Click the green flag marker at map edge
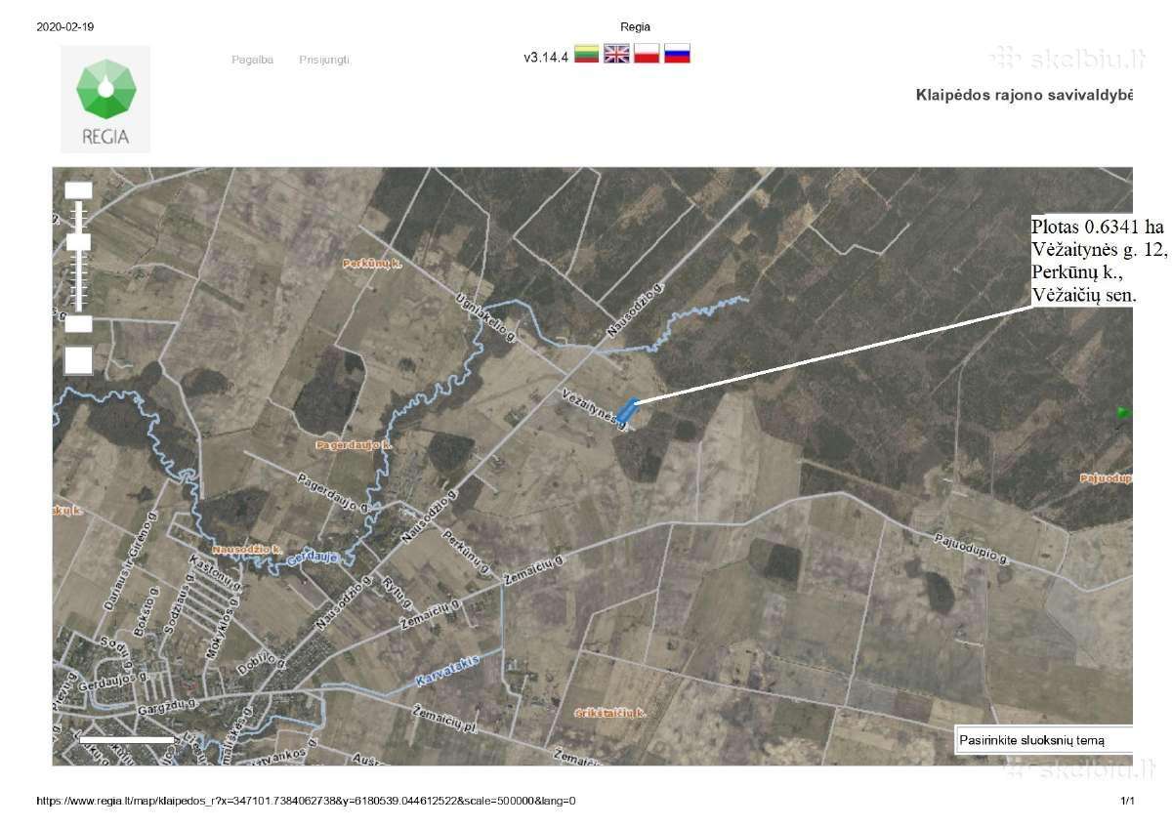1172x828 pixels. (x=1123, y=414)
